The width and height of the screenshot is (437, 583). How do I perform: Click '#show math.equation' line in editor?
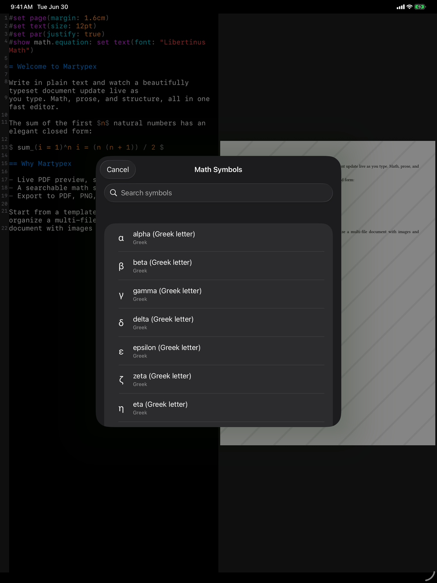[x=107, y=42]
